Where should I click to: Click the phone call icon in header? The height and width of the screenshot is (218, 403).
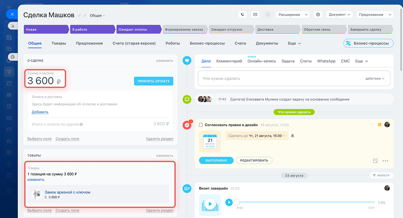click(242, 14)
